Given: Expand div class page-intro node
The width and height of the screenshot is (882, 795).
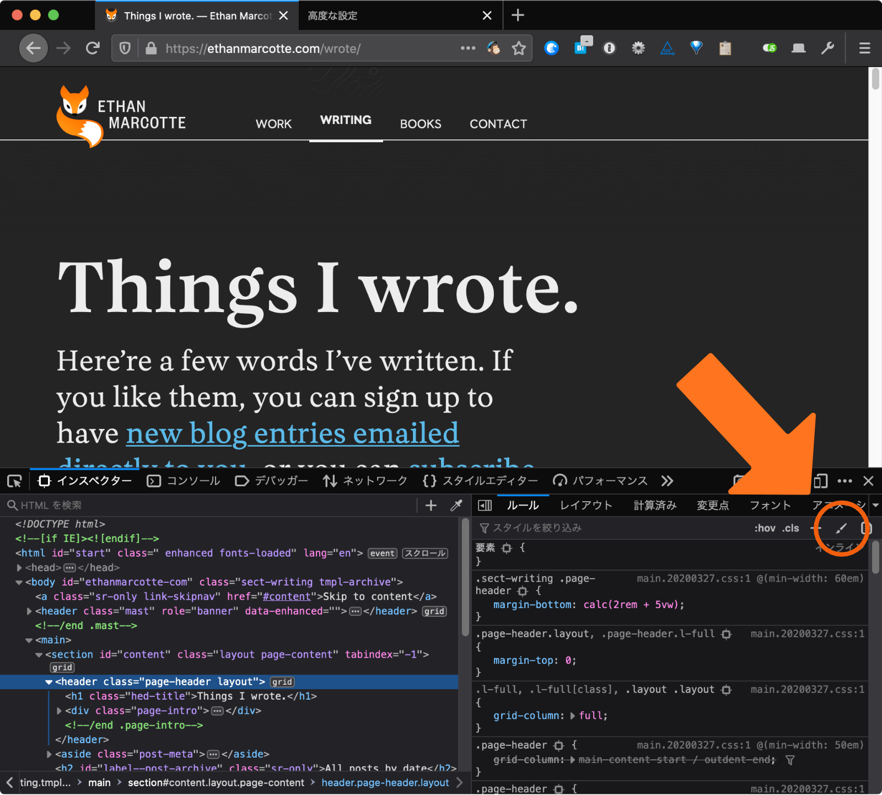Looking at the screenshot, I should coord(59,711).
